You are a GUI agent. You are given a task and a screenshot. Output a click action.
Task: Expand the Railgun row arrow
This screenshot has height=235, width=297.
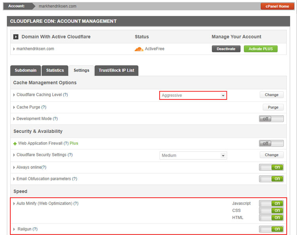[14, 229]
